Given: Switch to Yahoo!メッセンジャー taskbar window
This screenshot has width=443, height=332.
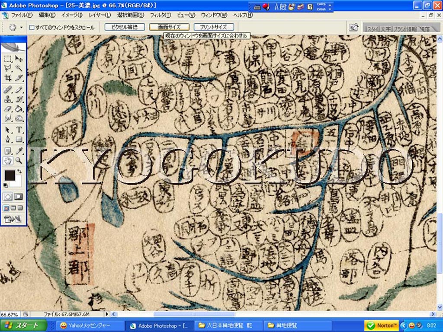Looking at the screenshot, I should click(90, 326).
